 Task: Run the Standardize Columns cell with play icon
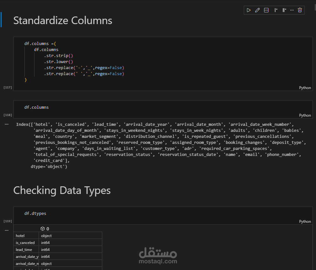coord(249,10)
